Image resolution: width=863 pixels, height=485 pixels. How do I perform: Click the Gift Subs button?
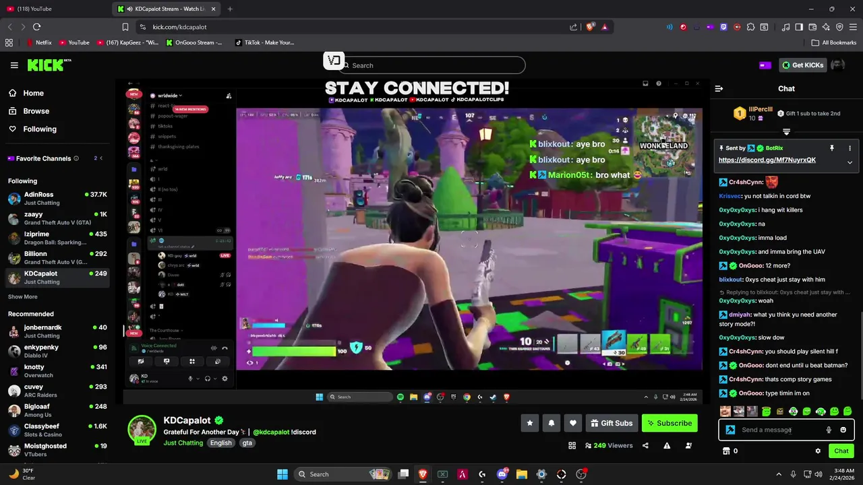click(x=612, y=423)
